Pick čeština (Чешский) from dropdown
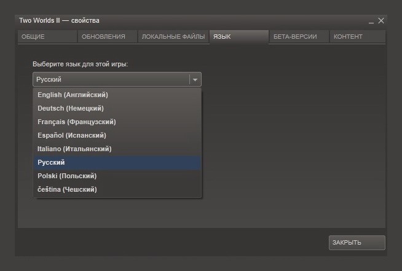This screenshot has height=271, width=402. coord(117,189)
